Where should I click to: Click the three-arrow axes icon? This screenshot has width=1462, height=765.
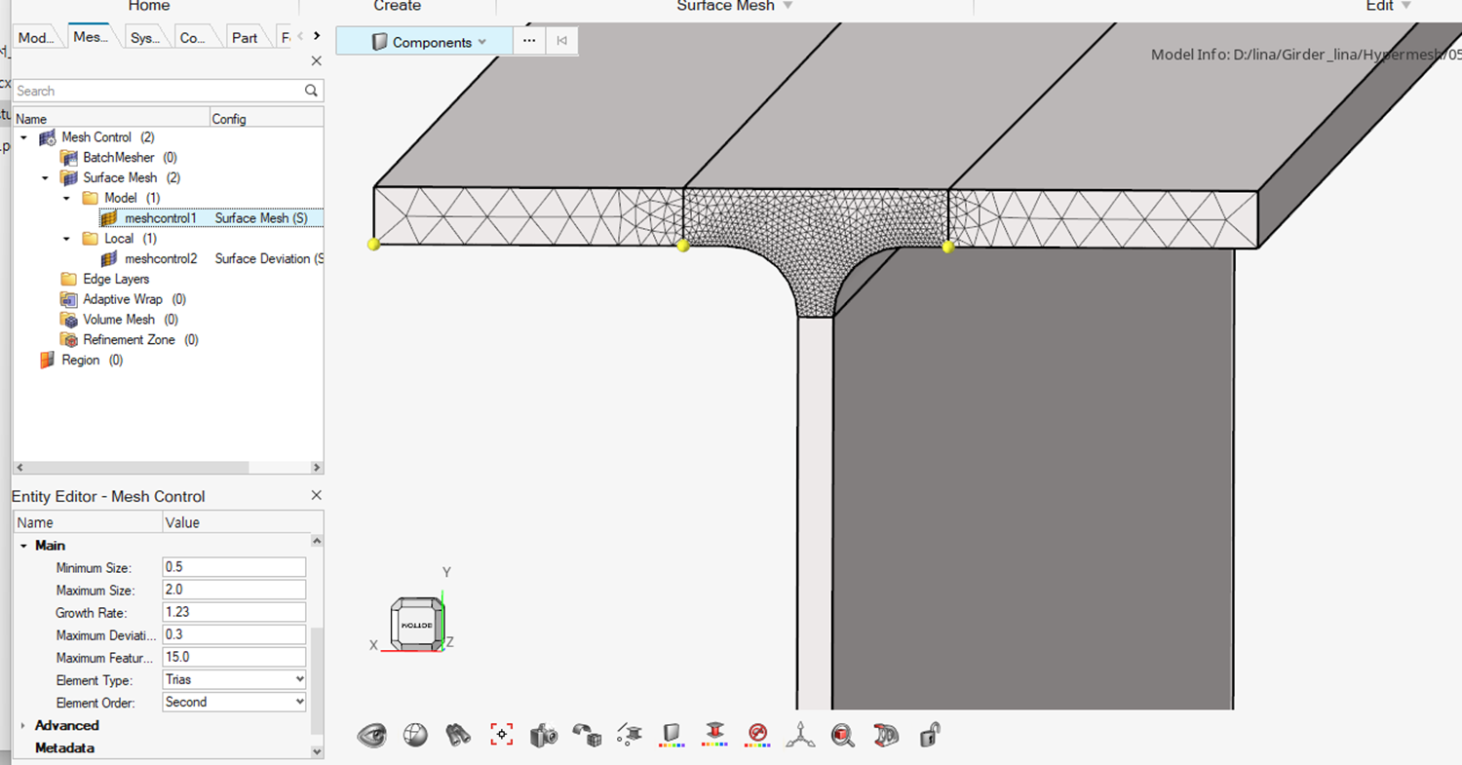[800, 735]
